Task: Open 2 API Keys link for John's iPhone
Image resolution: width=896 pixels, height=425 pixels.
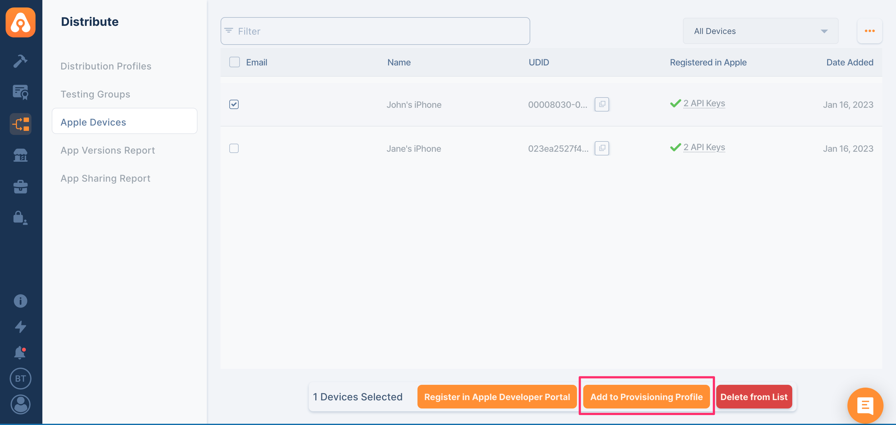Action: [x=704, y=103]
